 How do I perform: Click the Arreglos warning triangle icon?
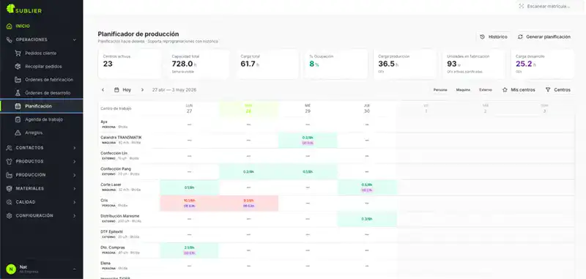[18, 133]
